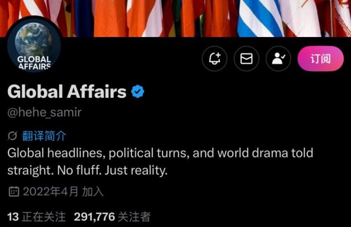Open the 13 following count

[x=13, y=216]
